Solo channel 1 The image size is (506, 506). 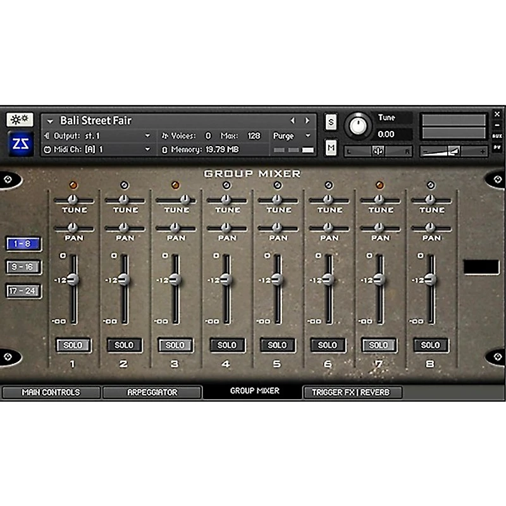click(73, 345)
